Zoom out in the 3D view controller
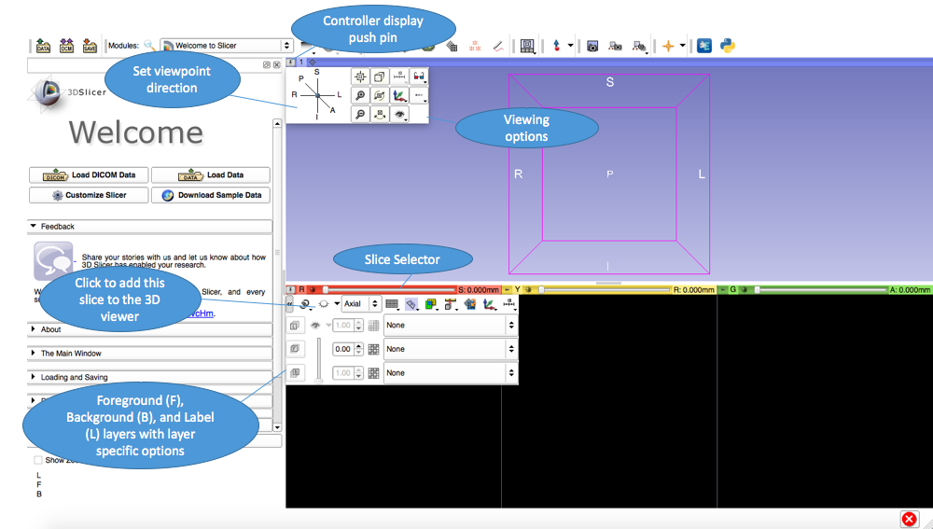 coord(359,114)
